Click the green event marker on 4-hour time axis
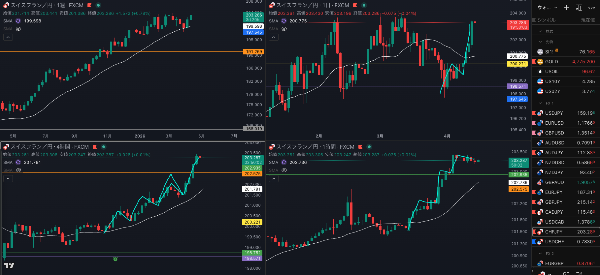This screenshot has height=275, width=600. click(115, 259)
